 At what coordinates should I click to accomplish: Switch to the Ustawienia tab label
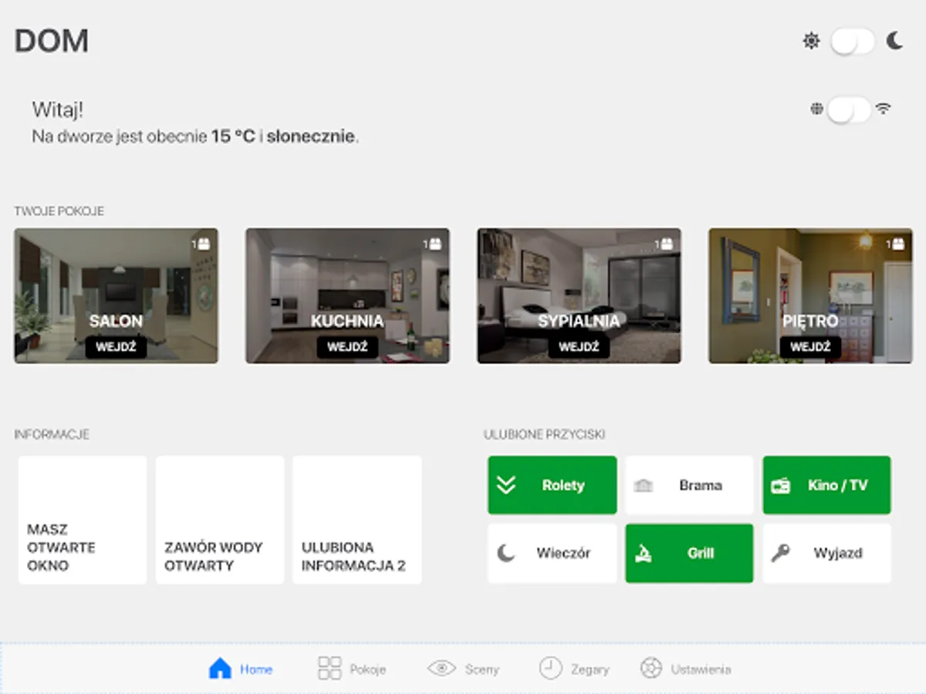[x=701, y=669]
